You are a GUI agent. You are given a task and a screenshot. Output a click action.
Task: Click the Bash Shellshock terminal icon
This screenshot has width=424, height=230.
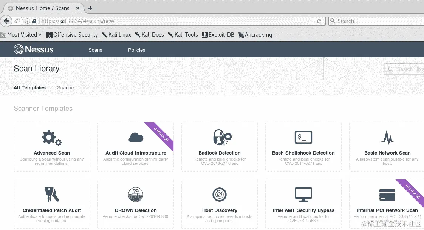(x=303, y=137)
